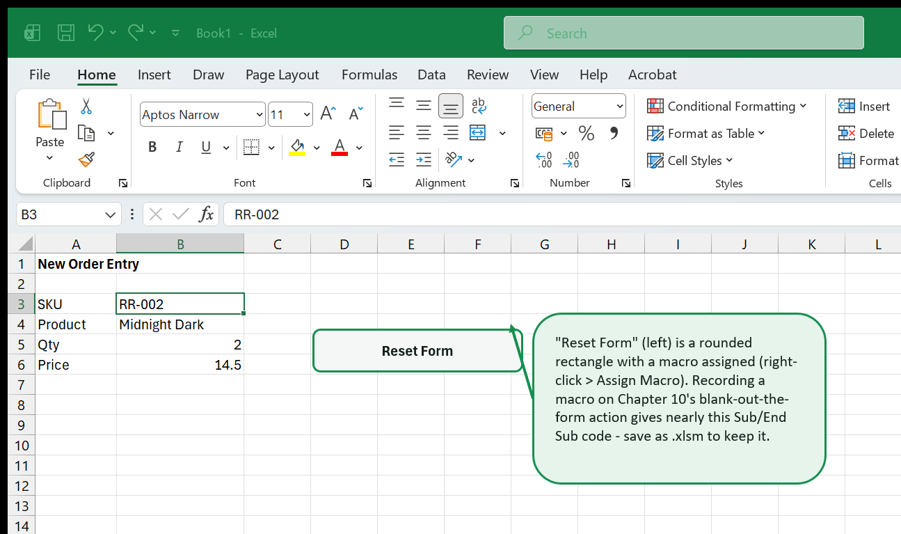Open the File tab
Screen dimensions: 901x534
(x=40, y=74)
